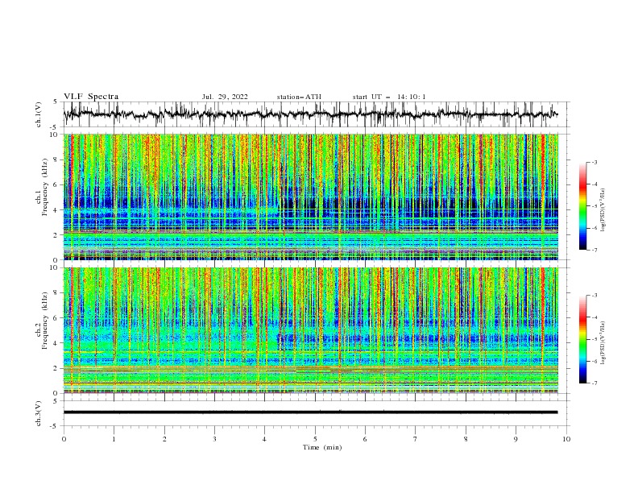Click the time axis tick label '9'
Screen dimensions: 638x493
coord(516,439)
